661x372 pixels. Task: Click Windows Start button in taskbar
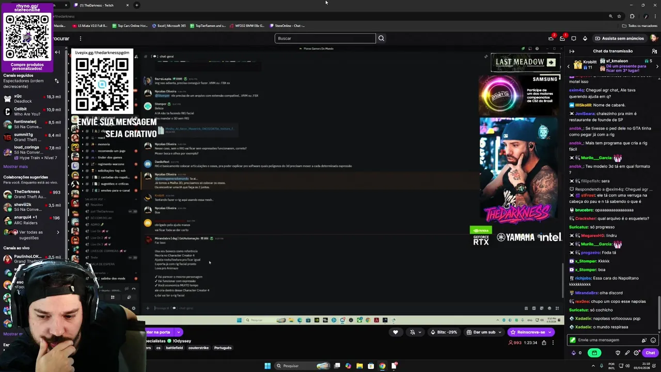point(267,366)
